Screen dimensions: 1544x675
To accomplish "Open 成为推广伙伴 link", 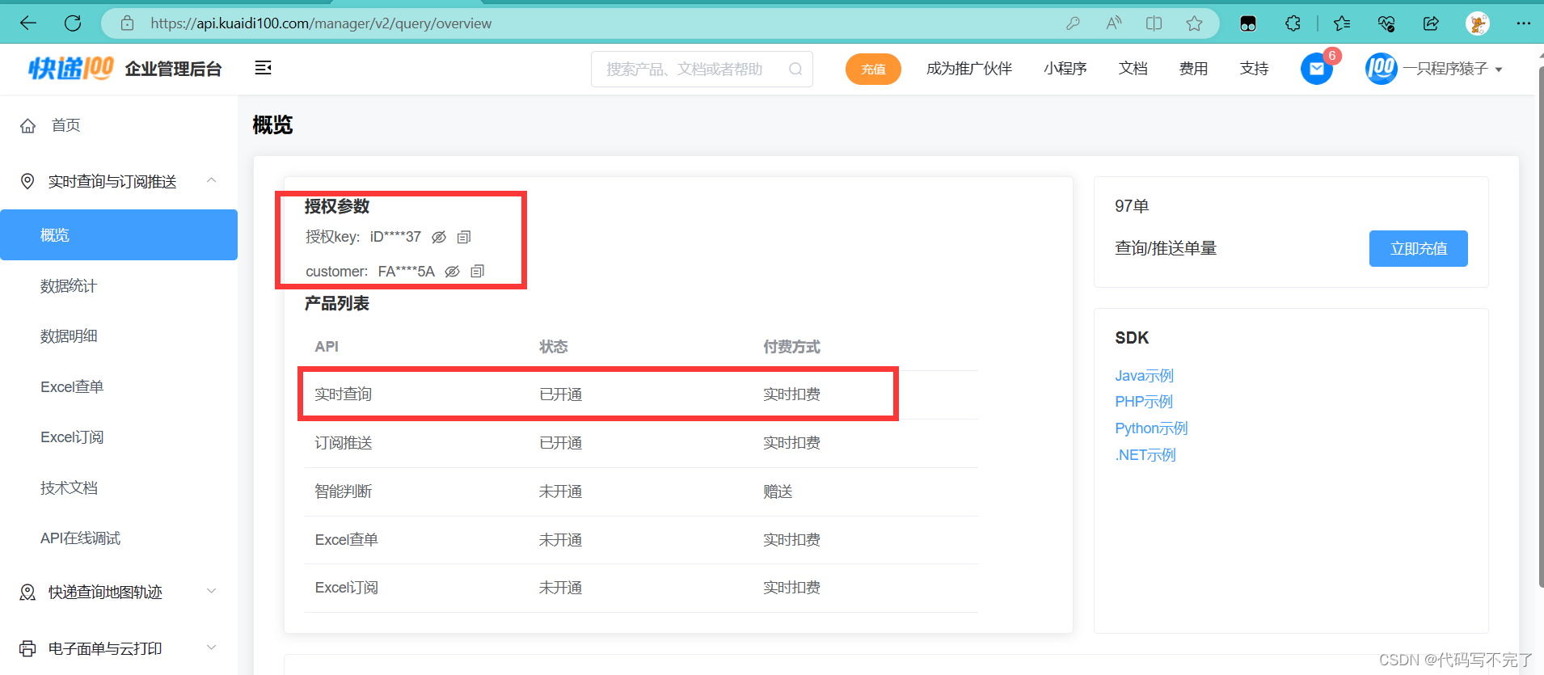I will 969,69.
